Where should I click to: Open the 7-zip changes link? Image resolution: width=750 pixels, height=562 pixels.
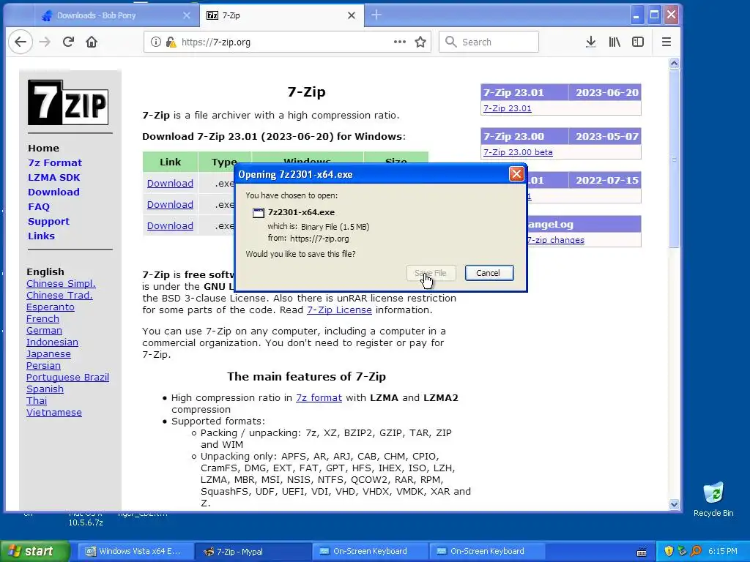pos(556,240)
